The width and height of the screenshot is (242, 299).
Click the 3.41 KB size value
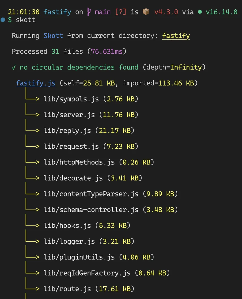(x=125, y=178)
